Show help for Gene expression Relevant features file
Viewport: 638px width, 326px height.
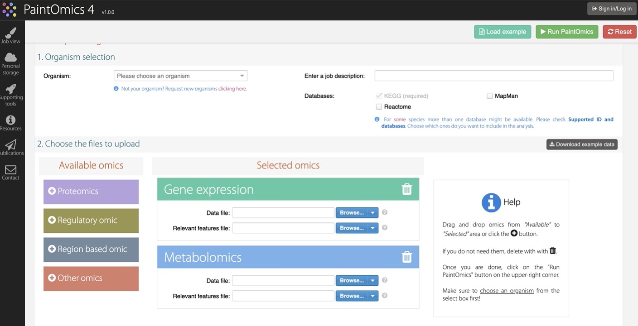click(x=385, y=228)
